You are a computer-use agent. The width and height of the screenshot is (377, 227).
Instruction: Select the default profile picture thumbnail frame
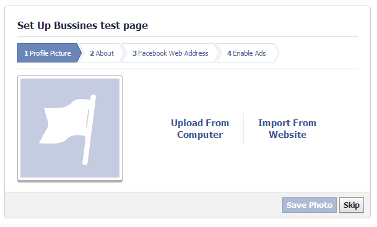(70, 128)
